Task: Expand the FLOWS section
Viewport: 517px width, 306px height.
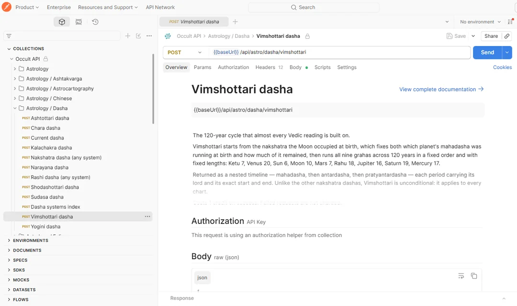Action: [x=9, y=299]
